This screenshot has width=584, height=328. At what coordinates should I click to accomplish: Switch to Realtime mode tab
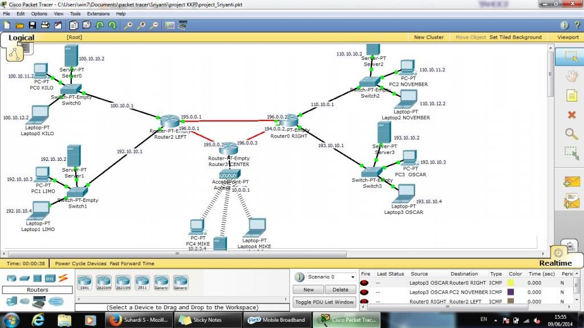coord(555,263)
